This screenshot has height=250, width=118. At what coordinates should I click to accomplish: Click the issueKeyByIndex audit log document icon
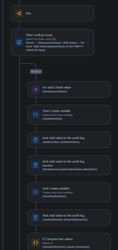click(x=36, y=217)
